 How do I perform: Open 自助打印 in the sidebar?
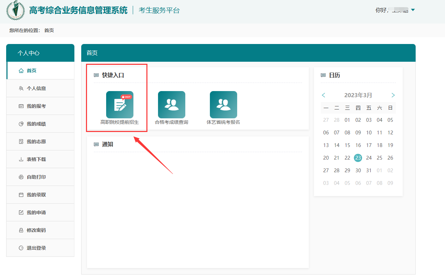tap(40, 177)
